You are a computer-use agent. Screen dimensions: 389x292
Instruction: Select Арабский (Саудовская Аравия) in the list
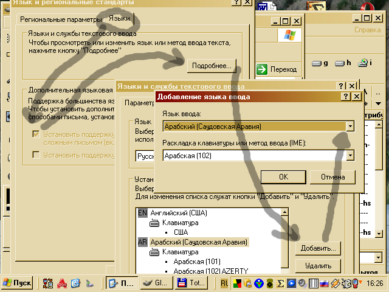199,242
